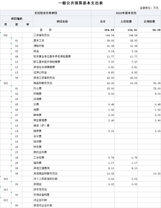Select the 支出经济分类科目 header cell
The width and height of the screenshot is (161, 208).
tap(46, 13)
